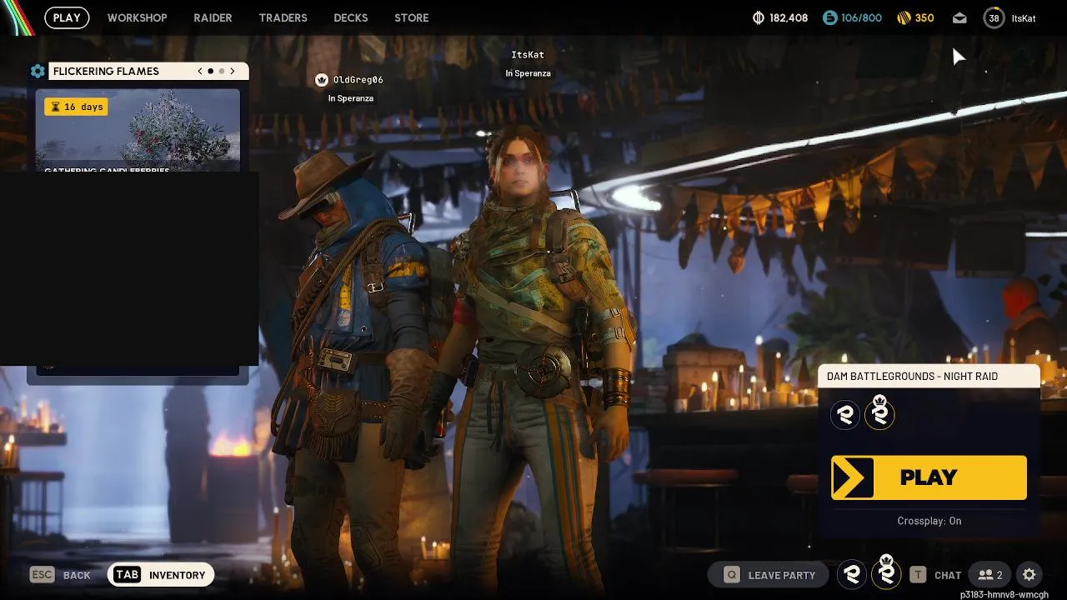Click the crowned party leader emblem in bottom bar
The height and width of the screenshot is (600, 1067).
(886, 573)
